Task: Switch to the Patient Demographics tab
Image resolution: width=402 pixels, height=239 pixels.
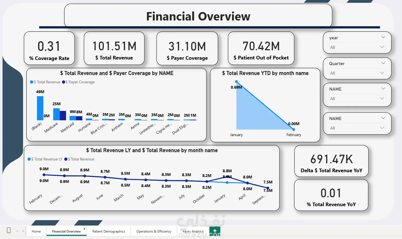Action: click(109, 231)
